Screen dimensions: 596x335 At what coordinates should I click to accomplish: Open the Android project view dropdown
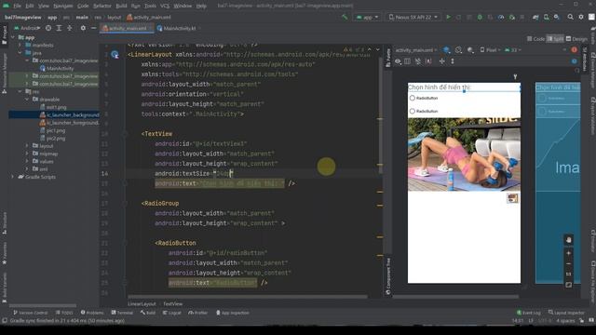click(x=27, y=28)
